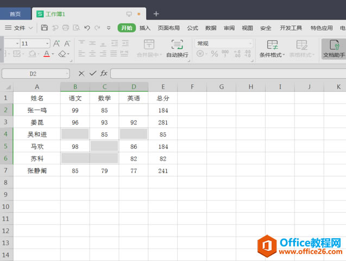Screen dimensions: 346x261
Task: Align text to the left
Action: click(81, 54)
